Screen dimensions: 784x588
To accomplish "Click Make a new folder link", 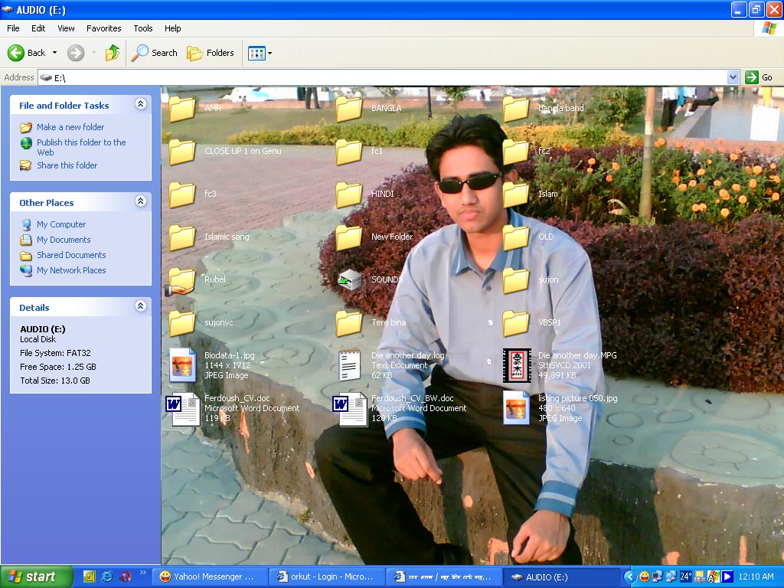I will click(x=70, y=127).
